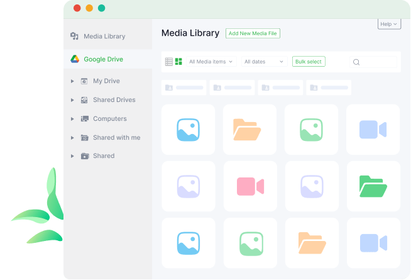
Task: Expand the Shared Drives arrow
Action: (x=72, y=100)
